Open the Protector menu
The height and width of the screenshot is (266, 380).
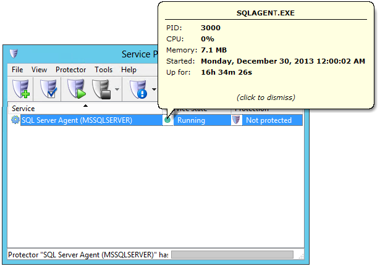(x=71, y=70)
